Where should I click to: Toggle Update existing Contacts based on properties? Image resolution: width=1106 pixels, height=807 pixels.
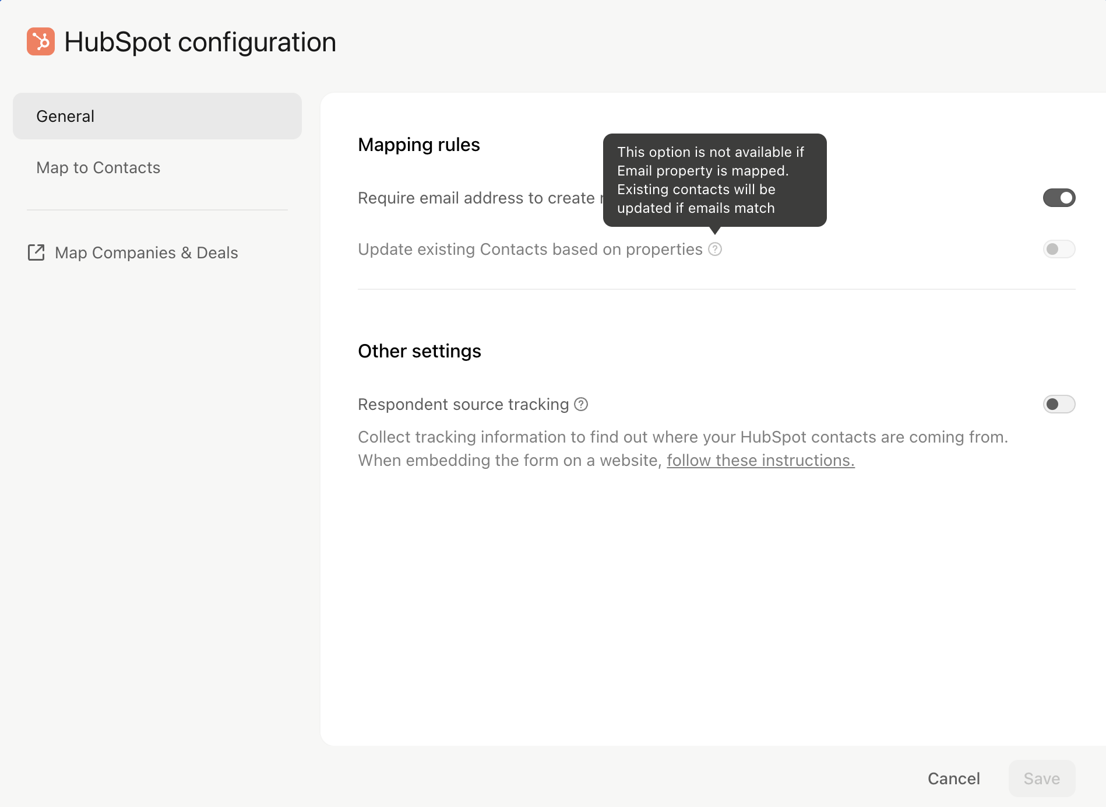[1059, 249]
